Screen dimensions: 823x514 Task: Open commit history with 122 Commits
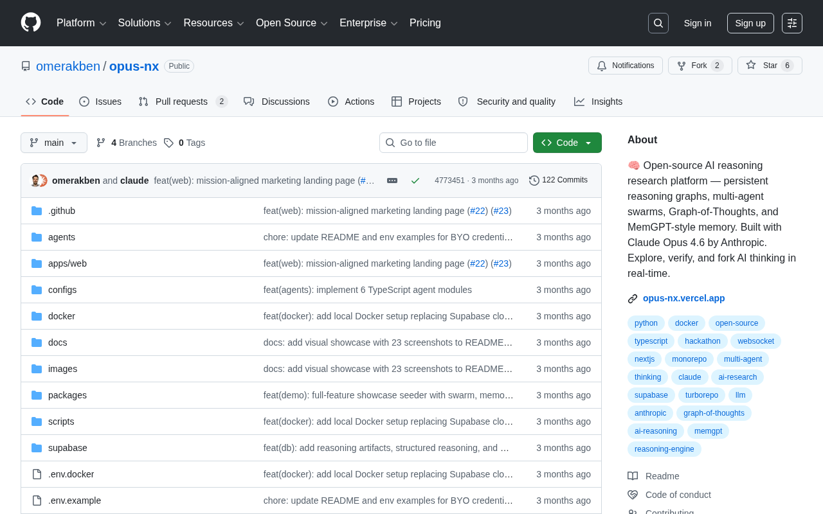pos(558,180)
